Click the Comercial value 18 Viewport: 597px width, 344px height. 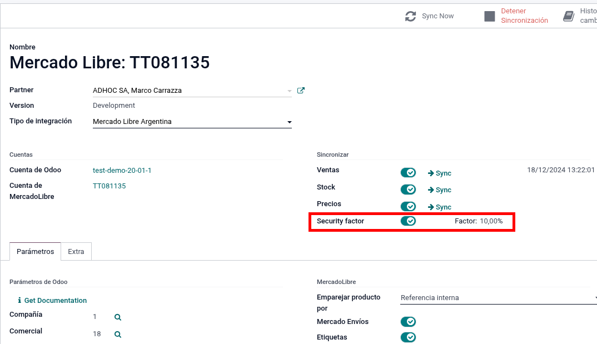97,334
